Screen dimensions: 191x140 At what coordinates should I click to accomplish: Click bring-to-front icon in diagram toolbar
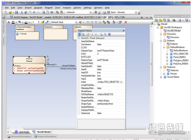coord(104,22)
